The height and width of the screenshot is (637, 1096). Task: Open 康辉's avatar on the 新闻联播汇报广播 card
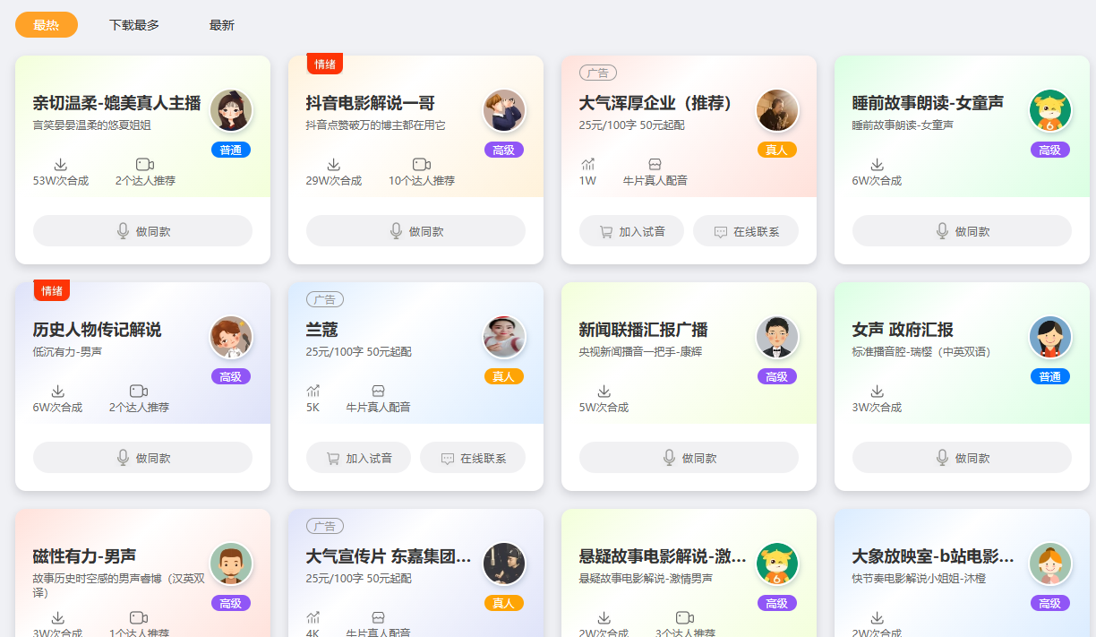[x=775, y=338]
